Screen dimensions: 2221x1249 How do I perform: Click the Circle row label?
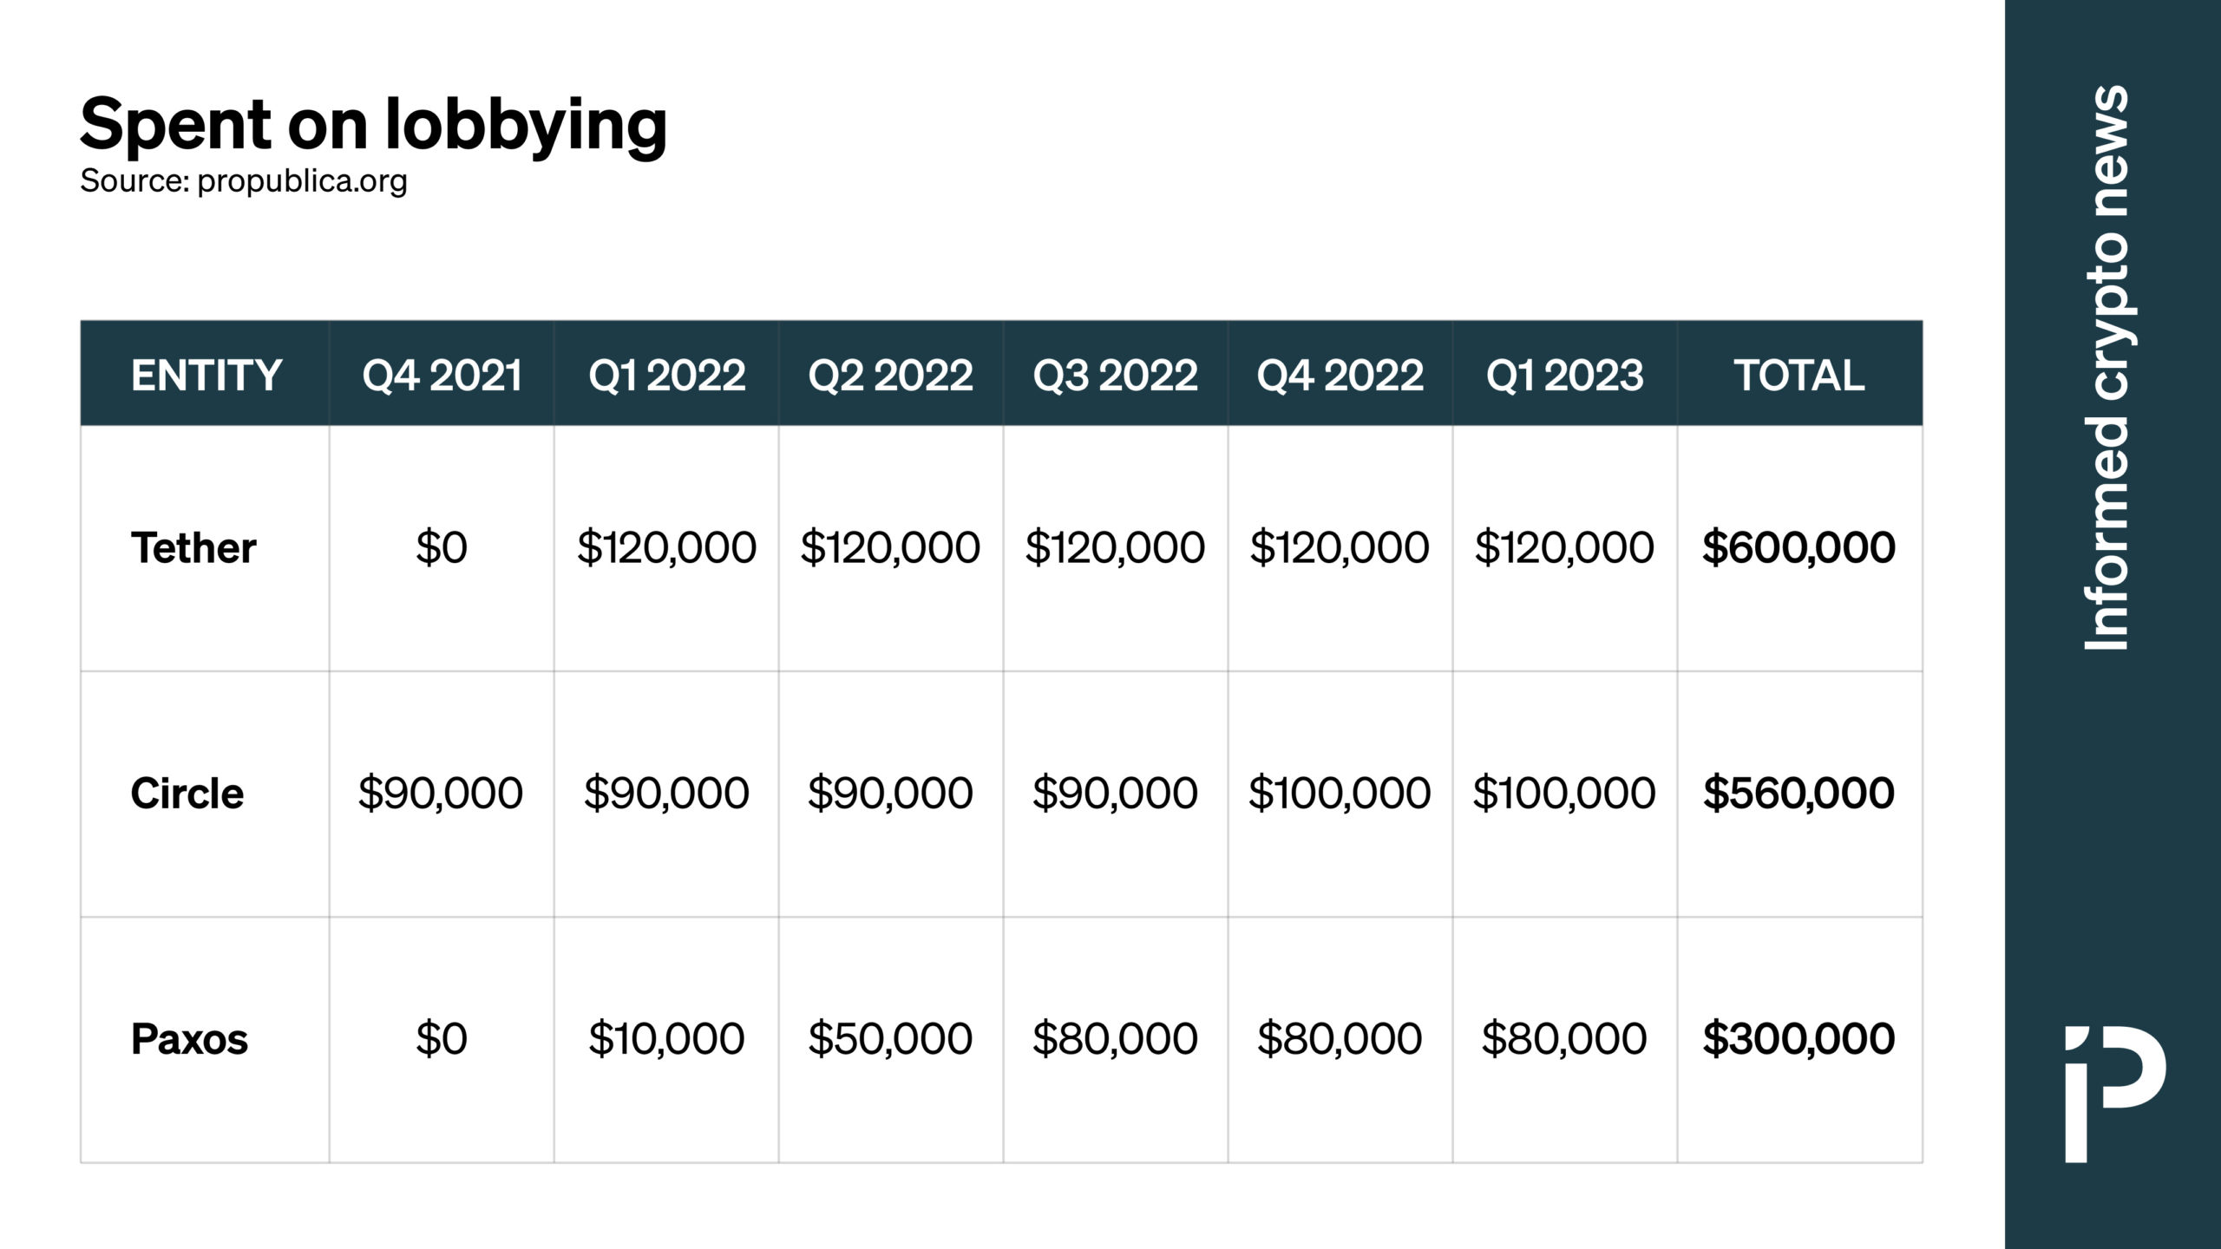(x=187, y=794)
